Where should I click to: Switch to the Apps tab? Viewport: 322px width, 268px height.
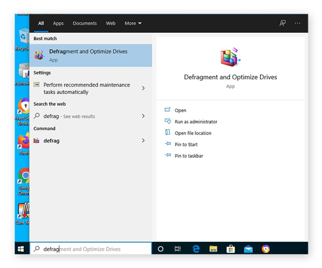click(x=58, y=24)
